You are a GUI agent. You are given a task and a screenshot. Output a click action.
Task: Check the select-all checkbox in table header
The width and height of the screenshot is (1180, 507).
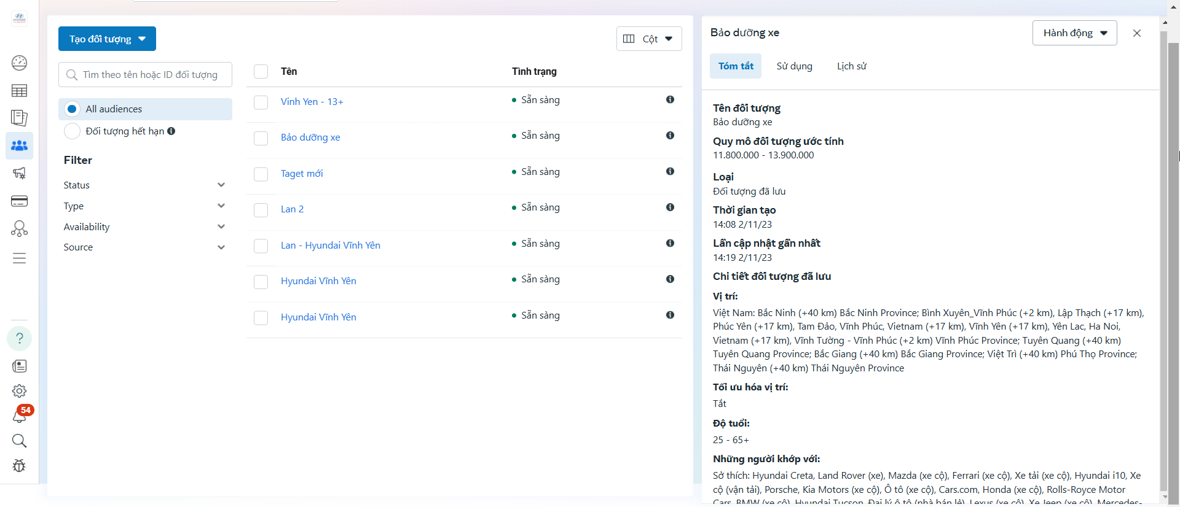click(x=261, y=72)
